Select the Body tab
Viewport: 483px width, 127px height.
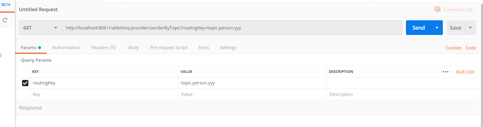tap(134, 48)
